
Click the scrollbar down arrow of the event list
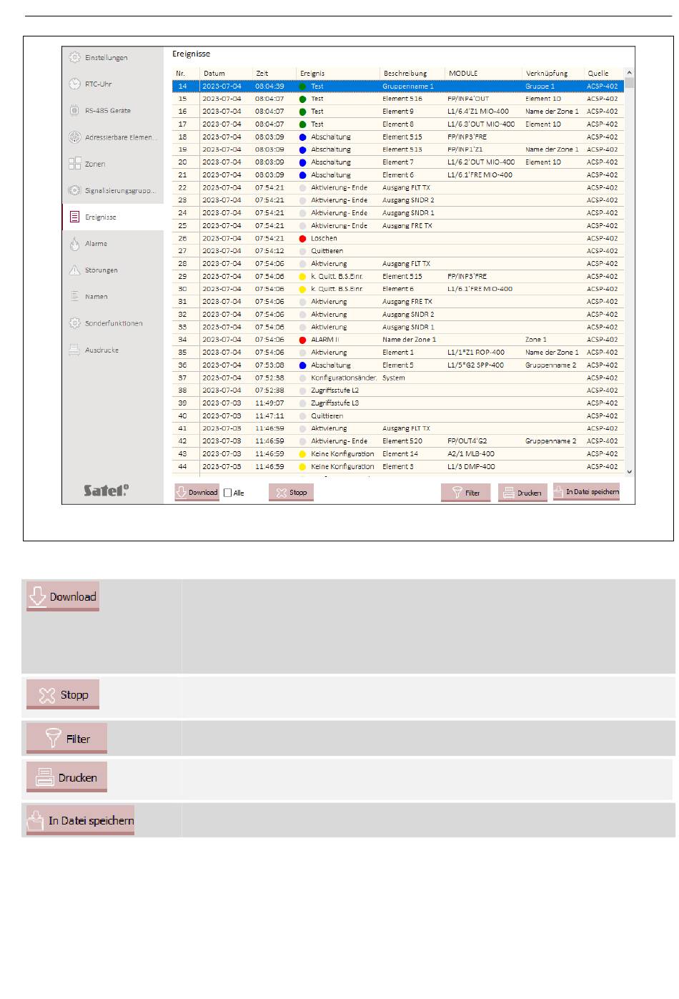(x=630, y=471)
